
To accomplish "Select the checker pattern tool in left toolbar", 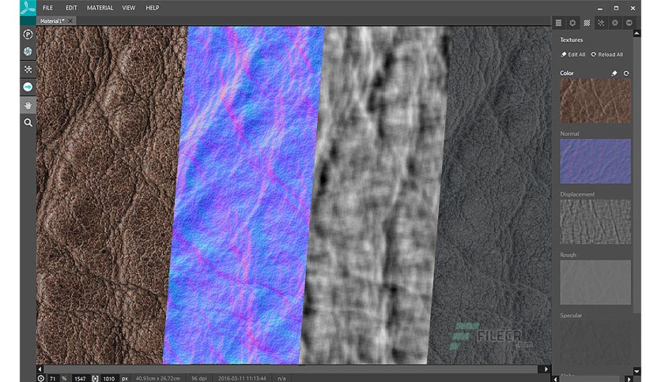I will tap(28, 69).
